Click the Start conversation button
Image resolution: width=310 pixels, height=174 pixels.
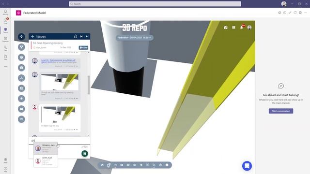pyautogui.click(x=281, y=111)
